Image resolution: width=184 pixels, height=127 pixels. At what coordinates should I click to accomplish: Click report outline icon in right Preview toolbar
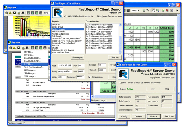[148, 10]
